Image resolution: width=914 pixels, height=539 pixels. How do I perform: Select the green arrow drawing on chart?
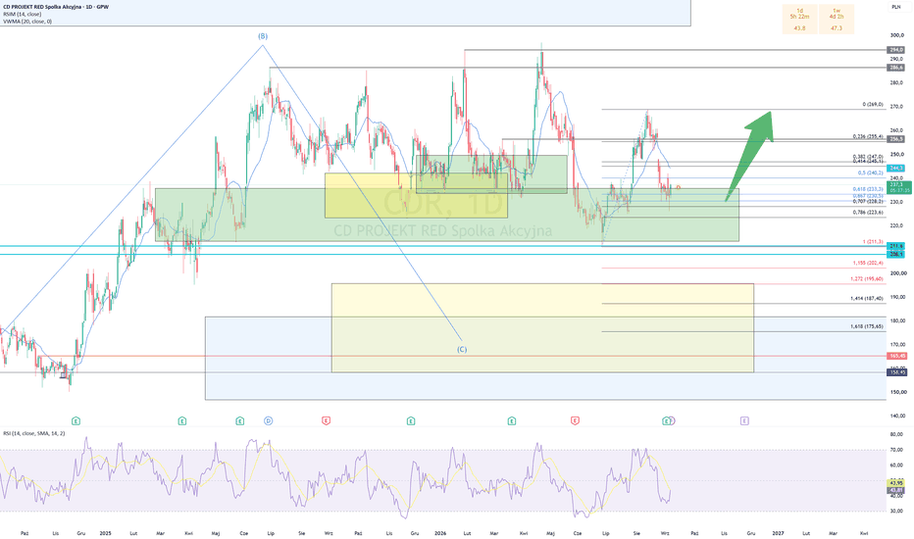[751, 155]
